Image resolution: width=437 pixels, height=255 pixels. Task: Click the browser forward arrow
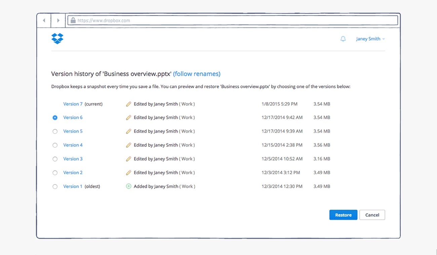58,20
